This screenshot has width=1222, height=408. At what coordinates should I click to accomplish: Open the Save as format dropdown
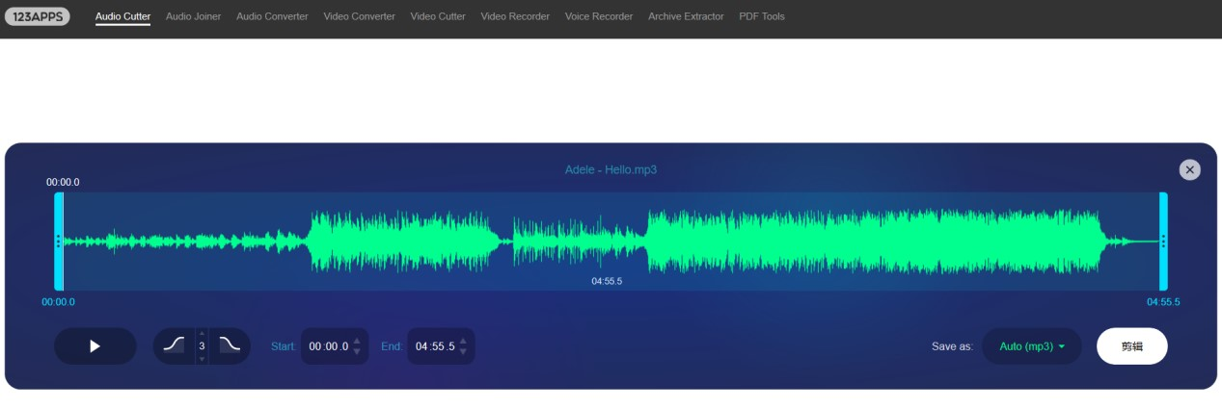pyautogui.click(x=1031, y=346)
